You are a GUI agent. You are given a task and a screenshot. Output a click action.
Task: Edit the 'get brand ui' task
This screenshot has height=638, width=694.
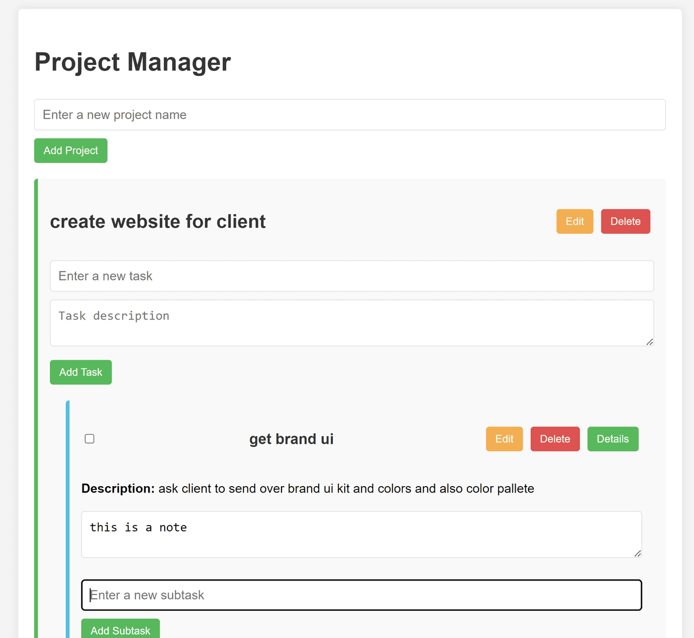click(x=504, y=439)
